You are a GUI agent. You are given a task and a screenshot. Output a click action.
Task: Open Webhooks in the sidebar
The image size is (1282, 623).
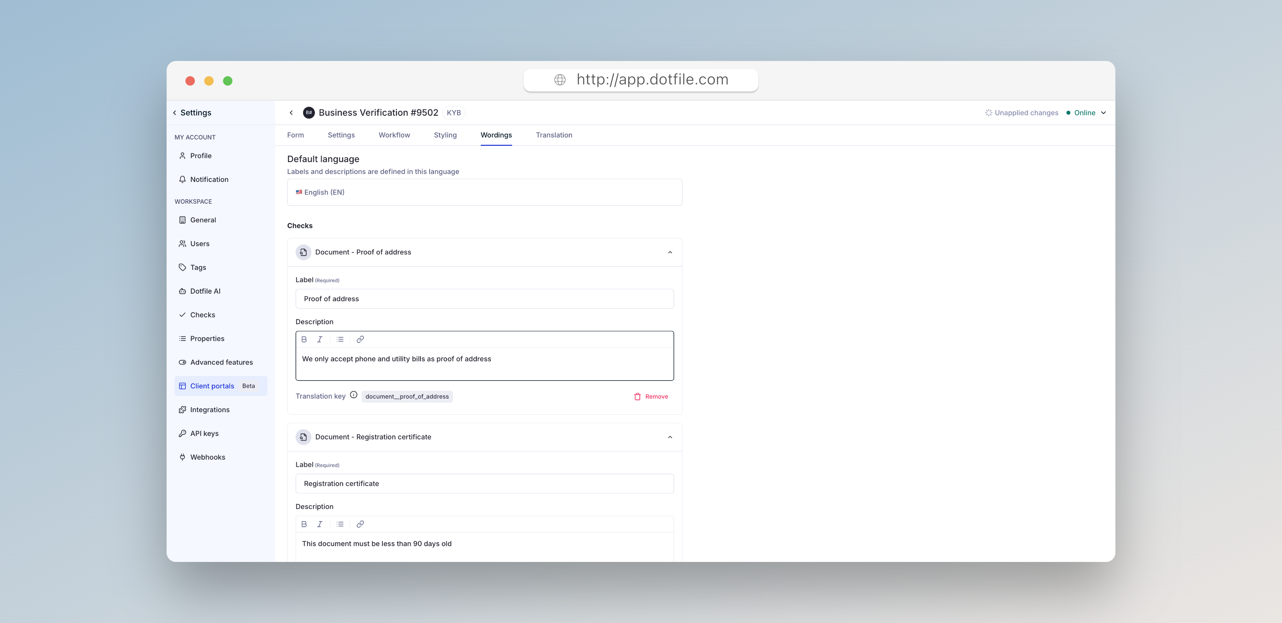pyautogui.click(x=207, y=457)
